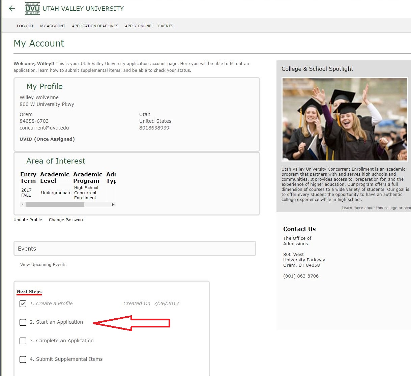Viewport: 411px width, 376px height.
Task: Click the Created On 7/26/2017 text
Action: point(151,303)
